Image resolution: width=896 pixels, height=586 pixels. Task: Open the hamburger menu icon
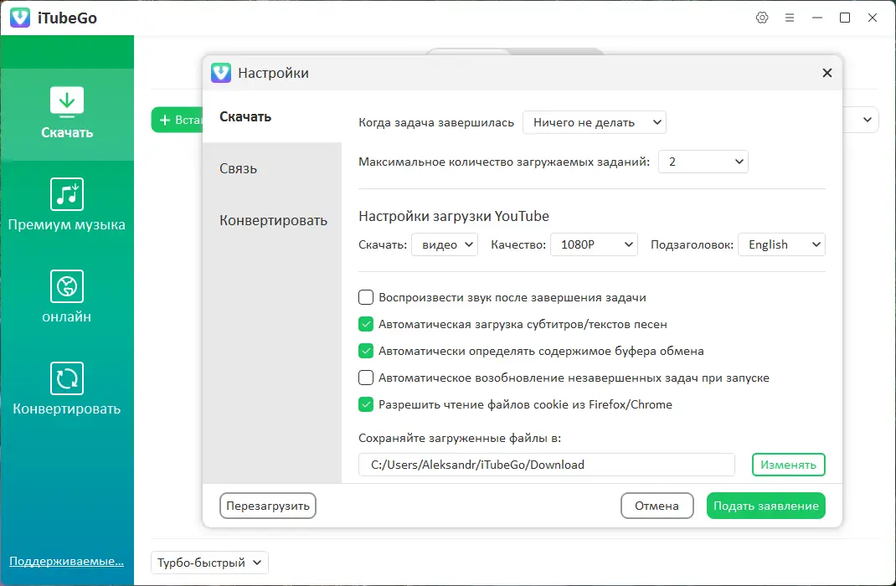pos(790,17)
